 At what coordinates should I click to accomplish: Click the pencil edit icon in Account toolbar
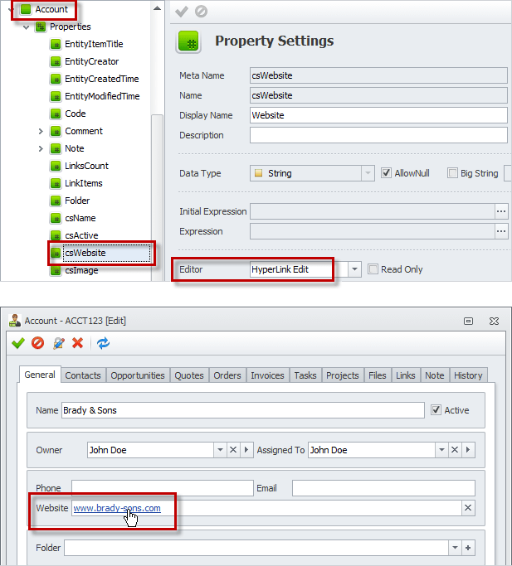tap(58, 342)
